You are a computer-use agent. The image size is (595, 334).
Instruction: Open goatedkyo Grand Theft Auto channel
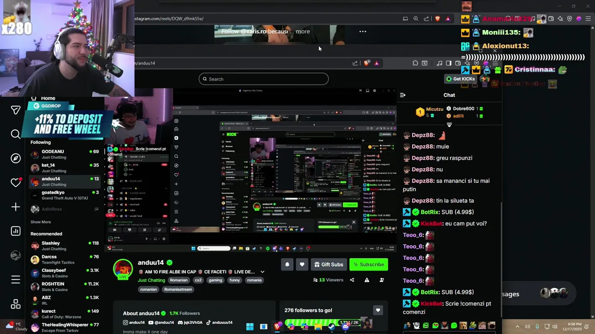coord(65,195)
